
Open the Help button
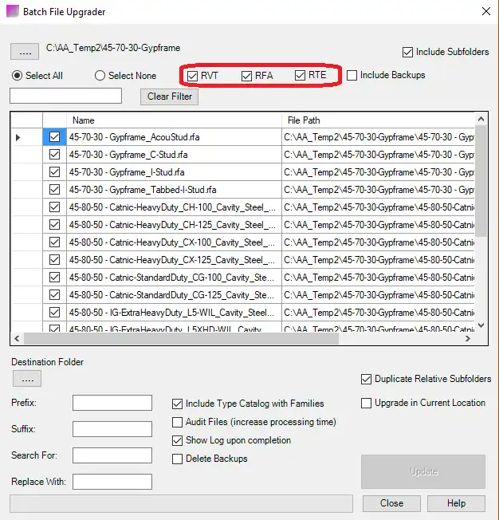[x=456, y=503]
